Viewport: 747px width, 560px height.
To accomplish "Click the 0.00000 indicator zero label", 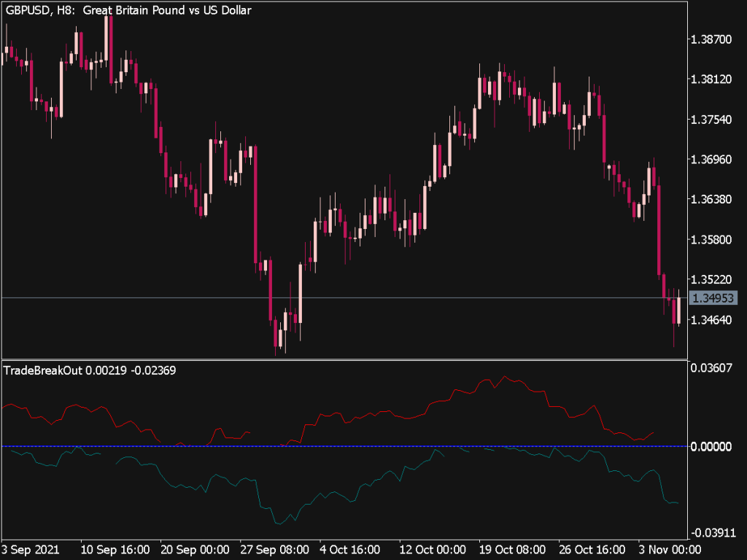I will 711,446.
